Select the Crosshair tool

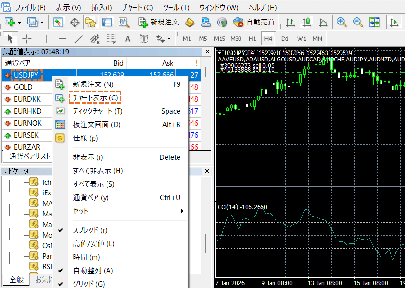(27, 38)
